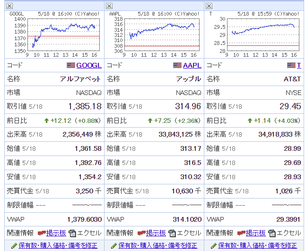This screenshot has width=306, height=251.
Task: Select volume 2,356,449 株
Action: 82,134
